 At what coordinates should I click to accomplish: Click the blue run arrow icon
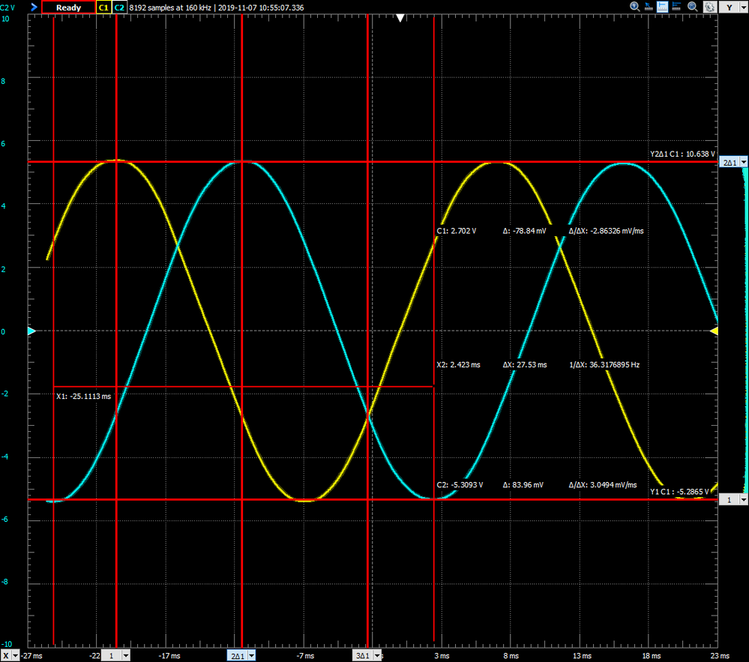(34, 7)
